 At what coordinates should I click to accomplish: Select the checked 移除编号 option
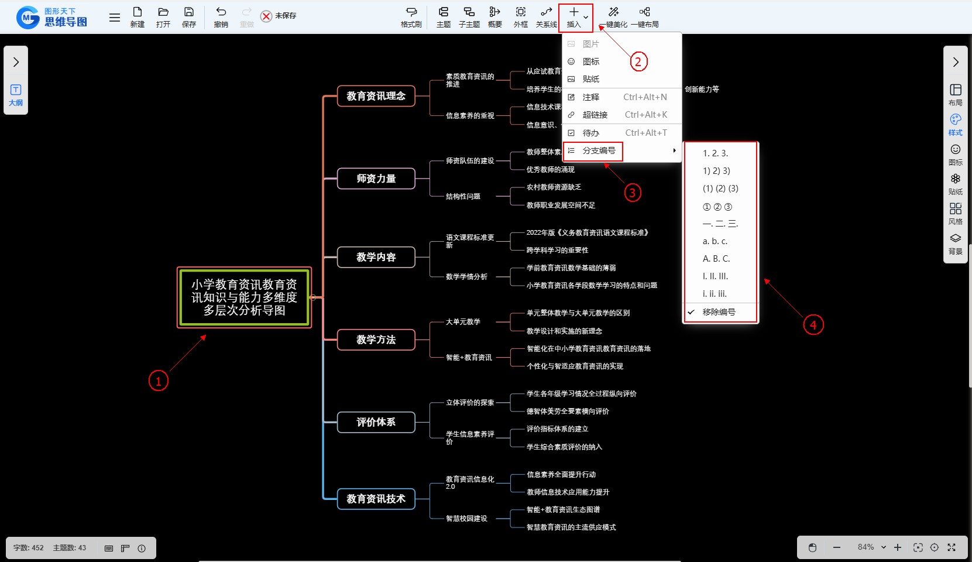719,312
